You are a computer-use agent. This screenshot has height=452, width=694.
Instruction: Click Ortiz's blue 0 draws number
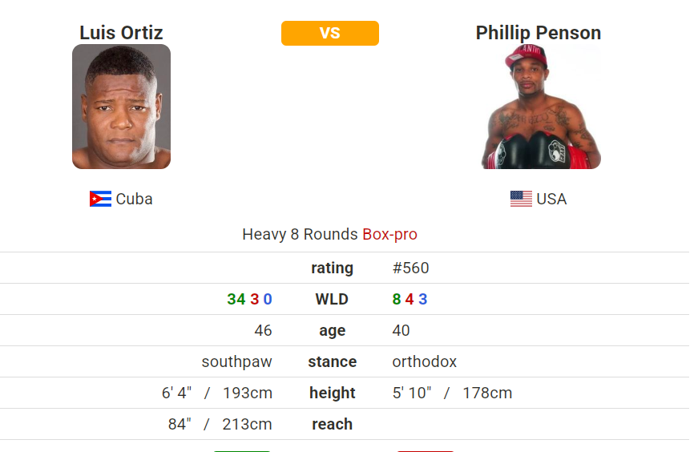pyautogui.click(x=268, y=299)
